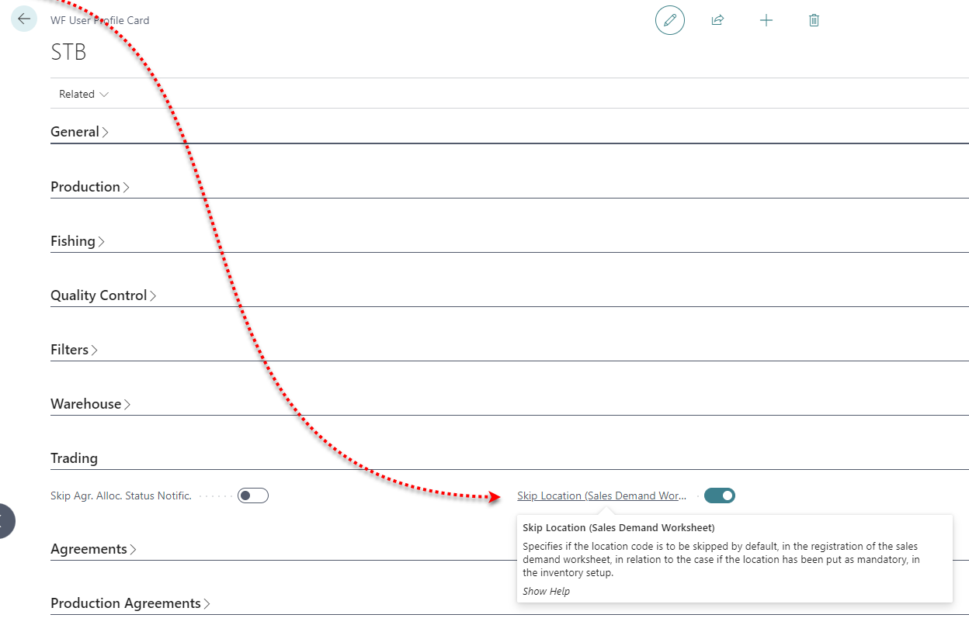This screenshot has width=969, height=625.
Task: Click the partially hidden left edge panel button
Action: pyautogui.click(x=5, y=521)
